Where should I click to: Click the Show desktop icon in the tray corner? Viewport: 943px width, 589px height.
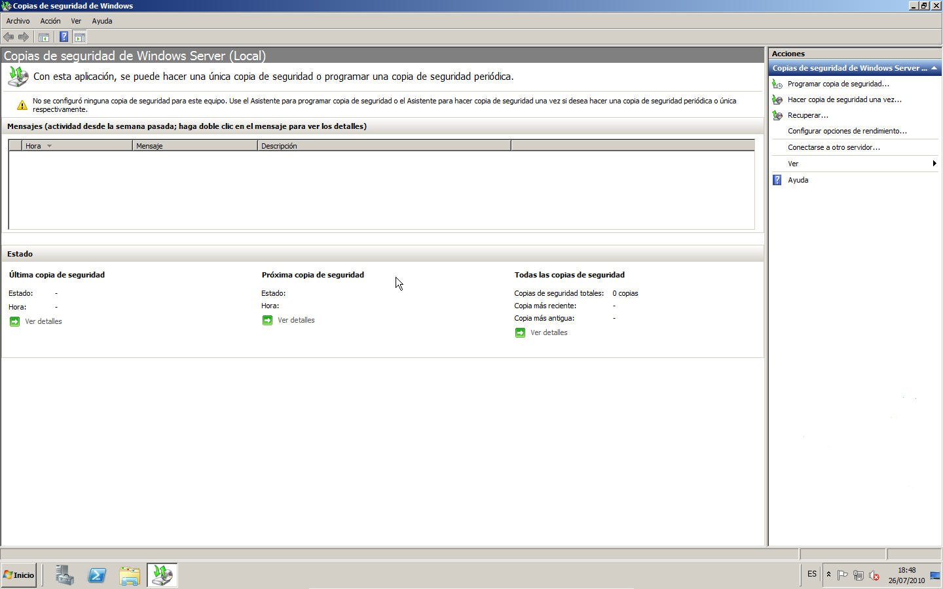(x=935, y=575)
